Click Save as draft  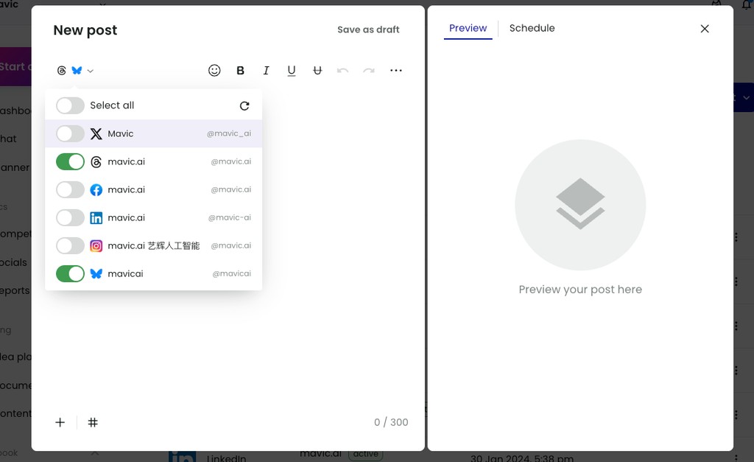[x=368, y=29]
